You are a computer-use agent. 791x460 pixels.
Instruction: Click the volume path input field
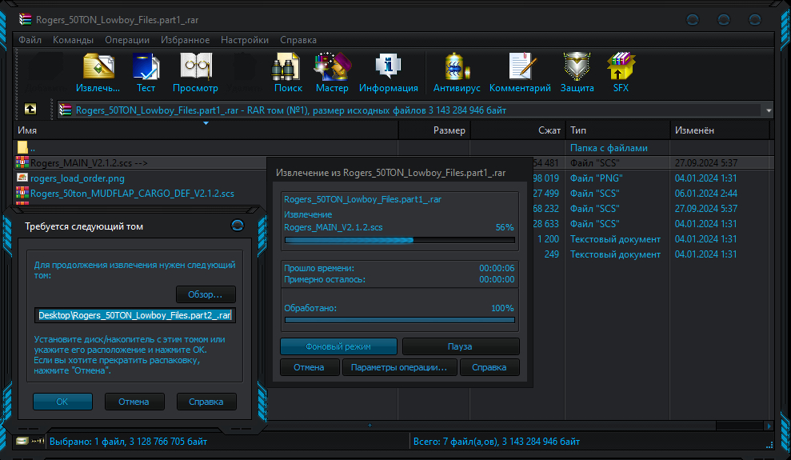coord(134,315)
